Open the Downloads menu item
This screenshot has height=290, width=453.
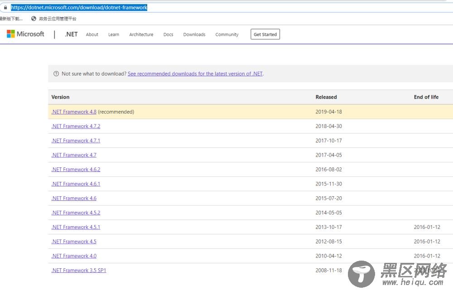[194, 34]
